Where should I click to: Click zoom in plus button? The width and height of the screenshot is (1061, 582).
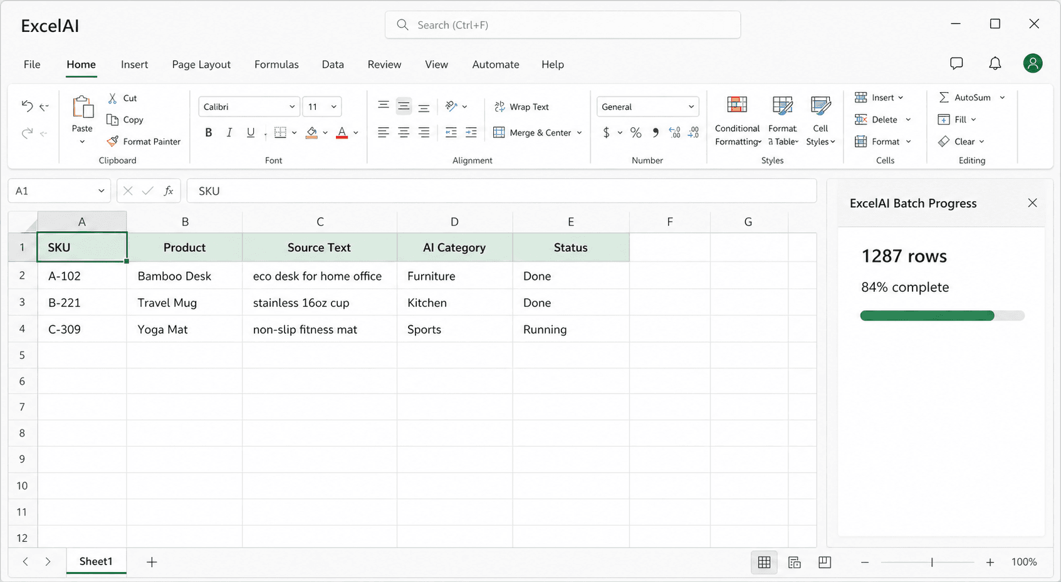click(x=990, y=563)
